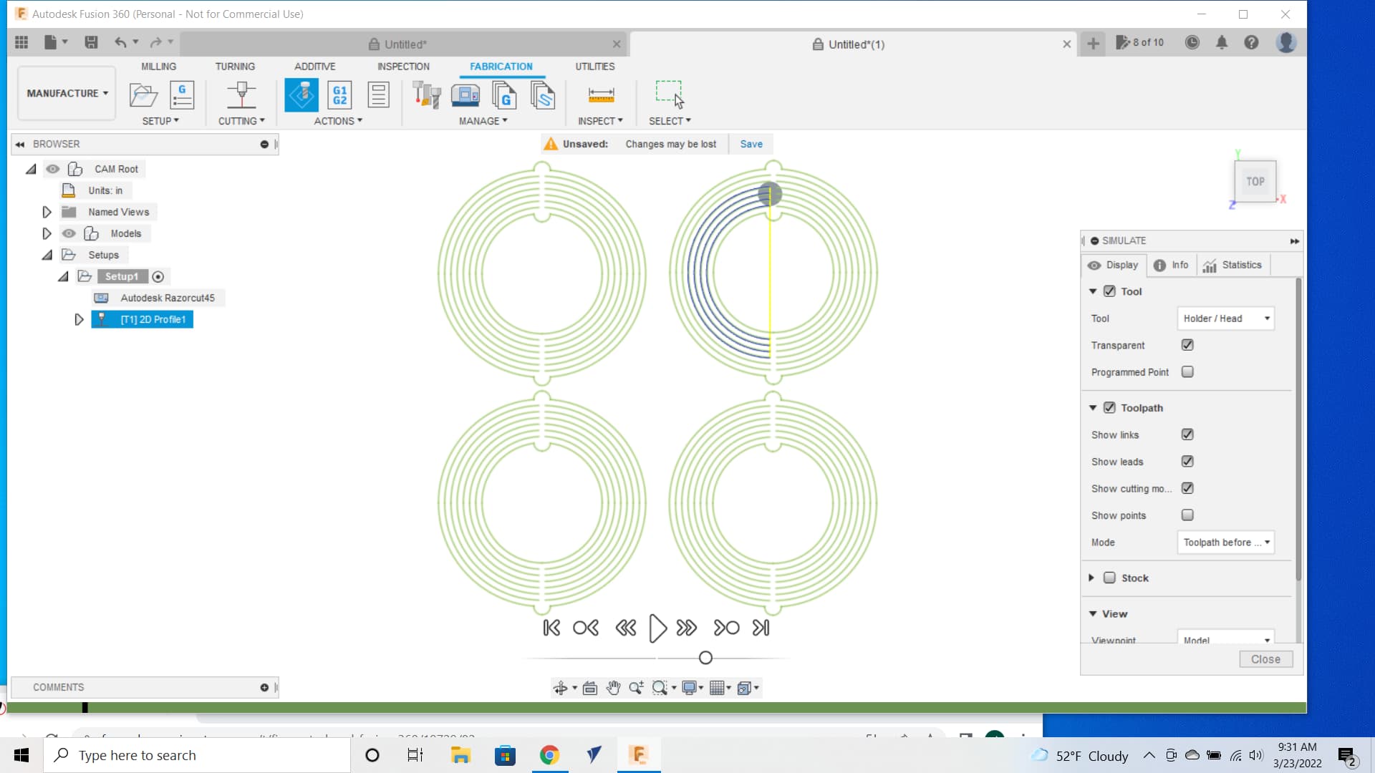This screenshot has width=1375, height=773.
Task: Click the Setup Sheet icon
Action: click(378, 94)
